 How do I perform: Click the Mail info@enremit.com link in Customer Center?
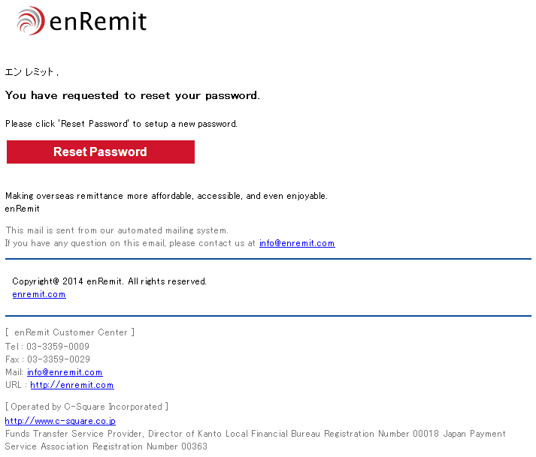65,372
